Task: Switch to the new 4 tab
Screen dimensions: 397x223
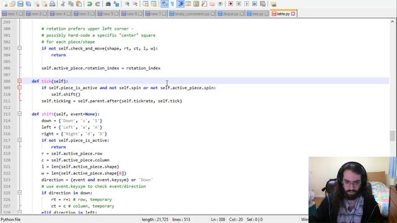Action: click(x=60, y=14)
